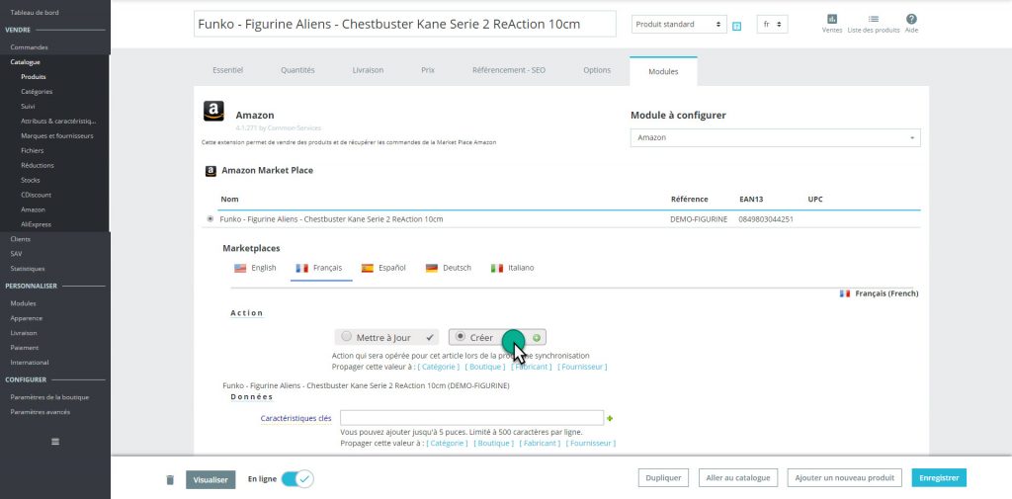
Task: Click Catégorie link under Caractéristiques clés
Action: tap(447, 443)
